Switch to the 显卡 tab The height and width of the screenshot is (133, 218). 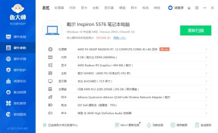[84, 8]
